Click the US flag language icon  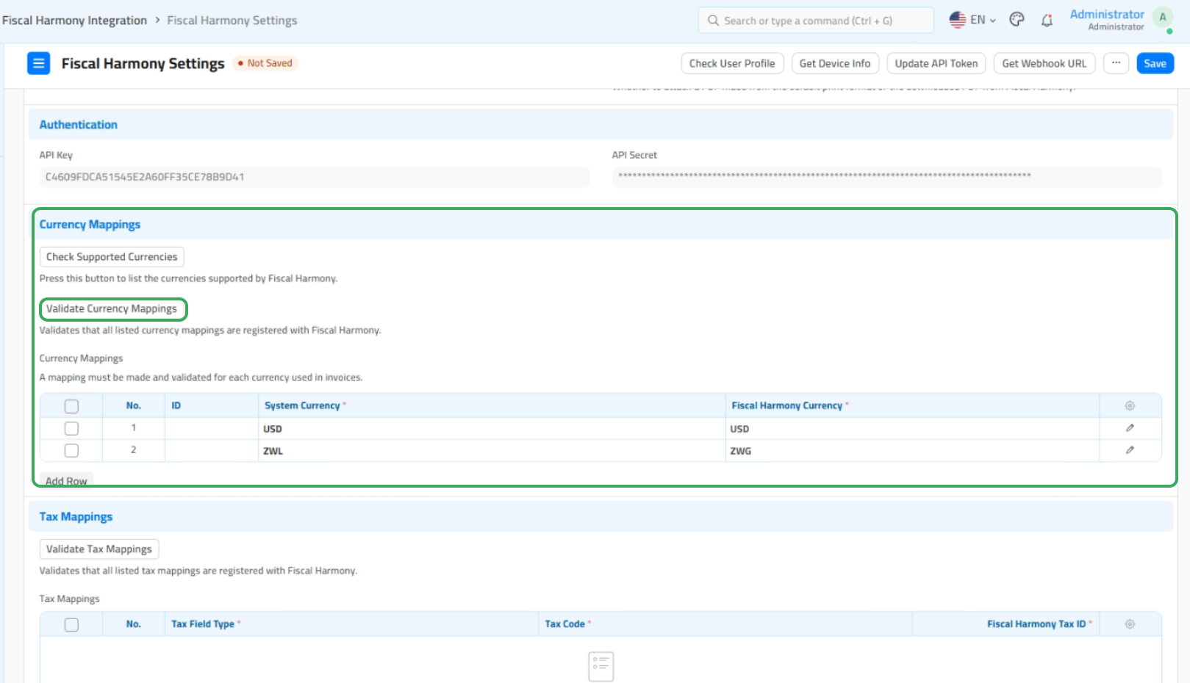[957, 20]
